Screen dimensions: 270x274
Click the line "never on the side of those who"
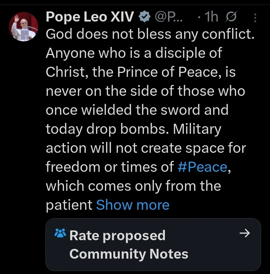click(145, 91)
